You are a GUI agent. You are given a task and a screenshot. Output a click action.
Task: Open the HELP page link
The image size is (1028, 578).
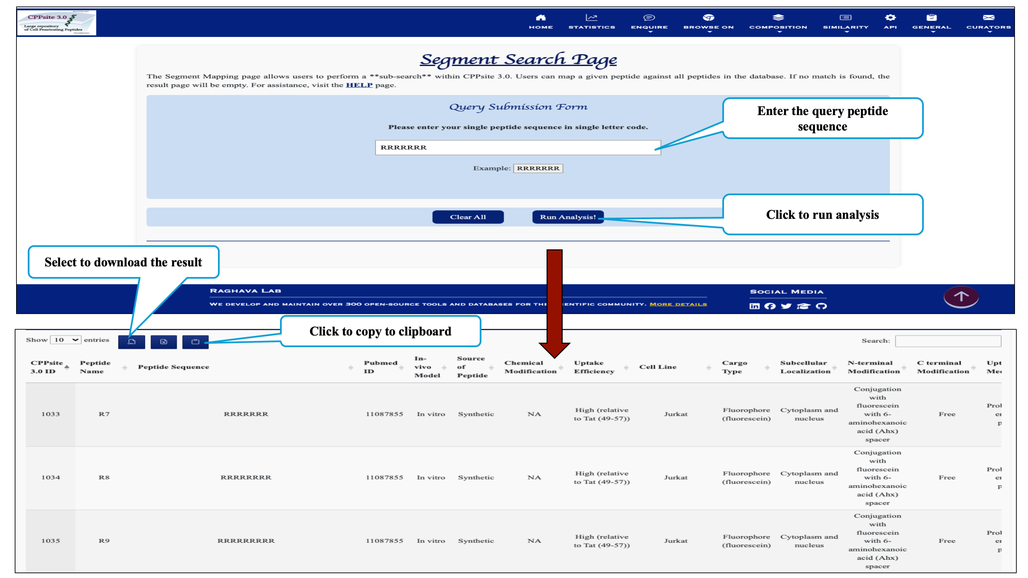click(359, 85)
